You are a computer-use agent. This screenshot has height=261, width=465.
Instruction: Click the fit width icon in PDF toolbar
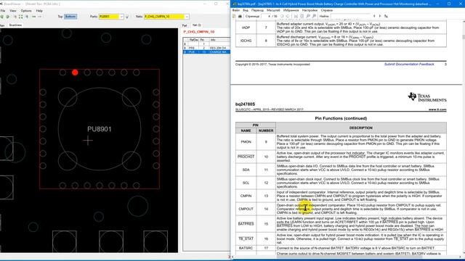(x=296, y=16)
